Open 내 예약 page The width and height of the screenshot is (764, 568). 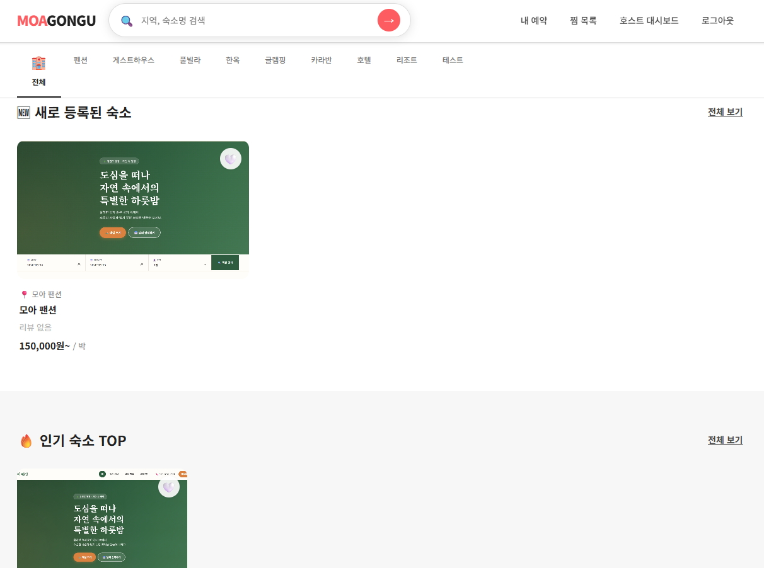point(533,21)
